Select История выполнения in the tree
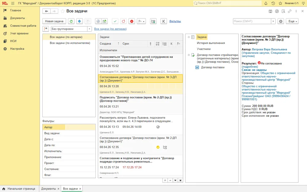 click(211, 43)
